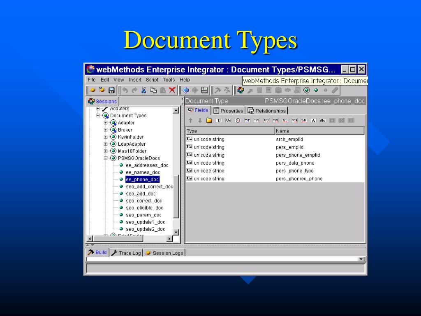
Task: Select seo_update2_doc in the tree
Action: pyautogui.click(x=146, y=229)
